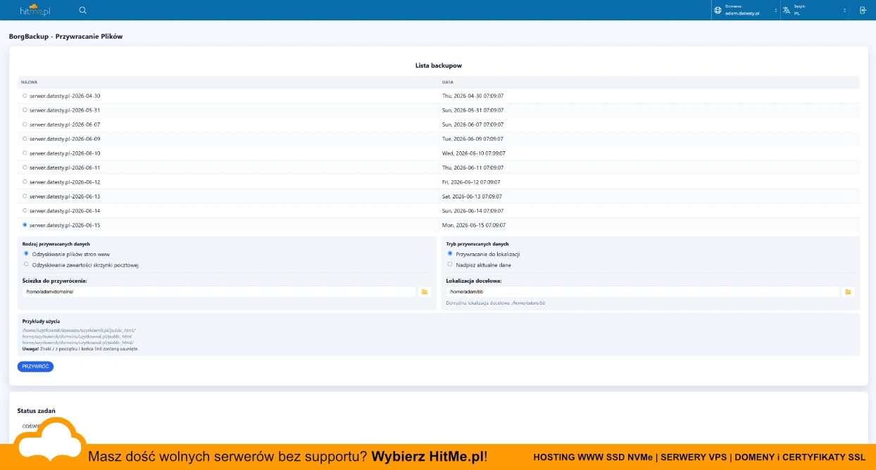Click the Status zadań heading
Screen dimensions: 876x470
[37, 410]
